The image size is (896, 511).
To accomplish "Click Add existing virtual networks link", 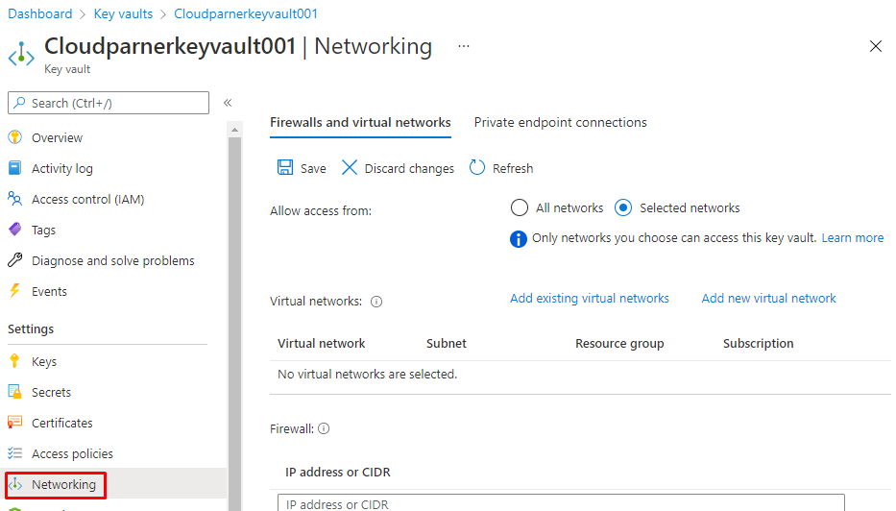I will pyautogui.click(x=590, y=299).
